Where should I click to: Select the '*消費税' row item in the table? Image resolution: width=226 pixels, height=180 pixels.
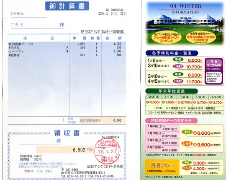[x=14, y=55]
